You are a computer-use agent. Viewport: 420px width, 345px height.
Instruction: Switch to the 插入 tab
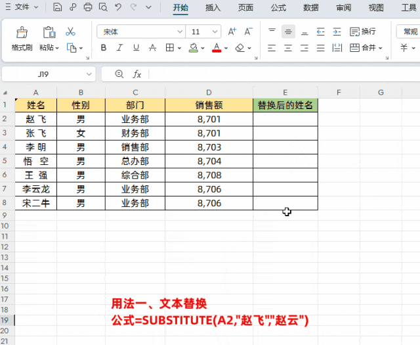pyautogui.click(x=213, y=8)
